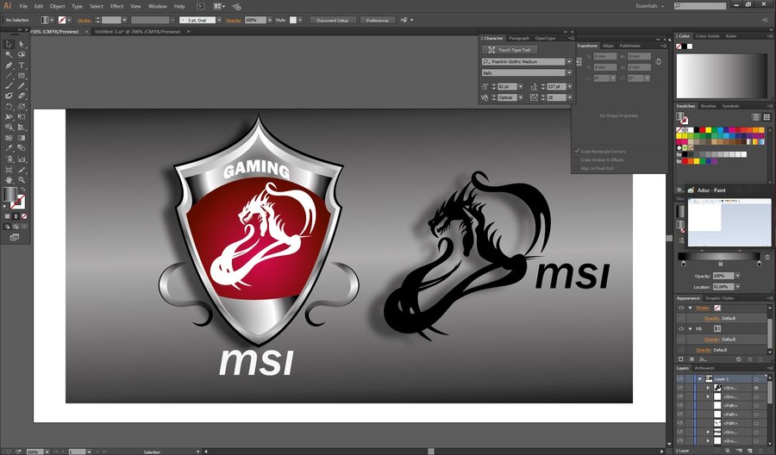776x455 pixels.
Task: Click the gradient spectrum in Color panel
Action: tap(721, 76)
